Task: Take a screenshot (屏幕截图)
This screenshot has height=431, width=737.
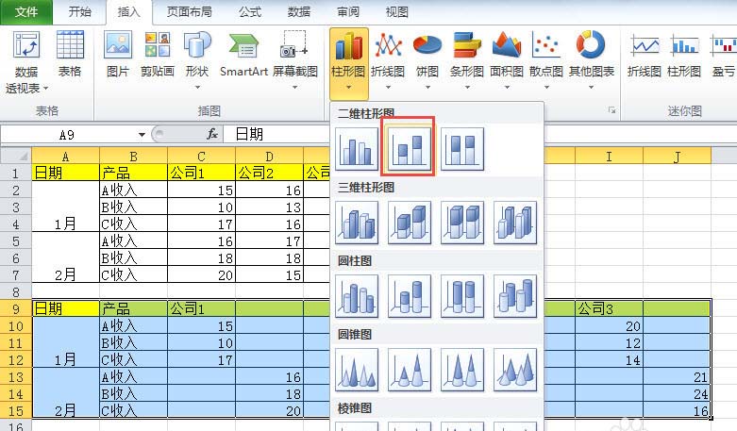Action: pyautogui.click(x=294, y=58)
